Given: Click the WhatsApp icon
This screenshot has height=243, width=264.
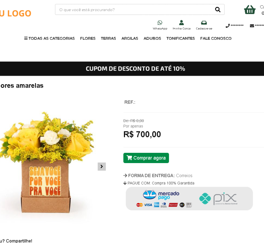Looking at the screenshot, I should (x=160, y=23).
